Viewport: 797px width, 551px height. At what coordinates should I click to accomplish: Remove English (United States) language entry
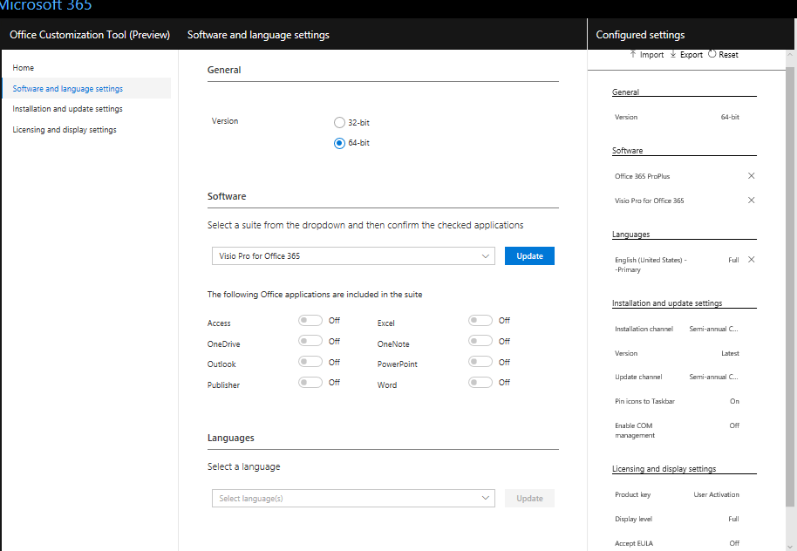[x=752, y=260]
